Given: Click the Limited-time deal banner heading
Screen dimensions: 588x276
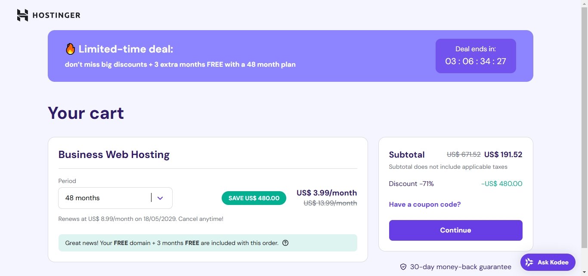Looking at the screenshot, I should 126,49.
